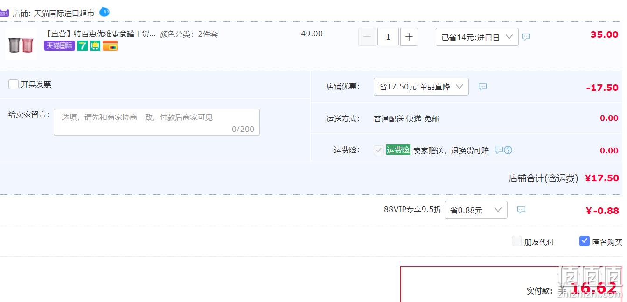Click the green shield guarantee badge icon
This screenshot has width=627, height=302.
[x=95, y=46]
